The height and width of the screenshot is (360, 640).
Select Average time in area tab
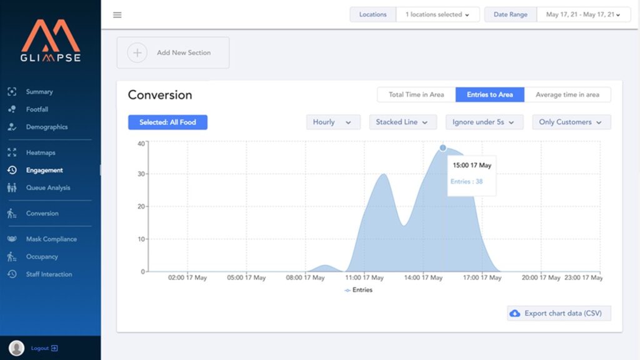click(x=567, y=94)
